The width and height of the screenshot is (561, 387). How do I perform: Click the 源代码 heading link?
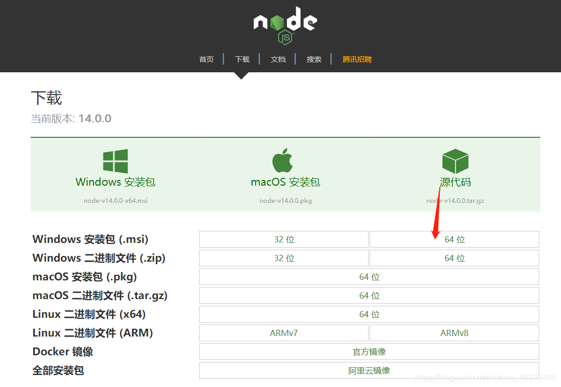point(455,182)
